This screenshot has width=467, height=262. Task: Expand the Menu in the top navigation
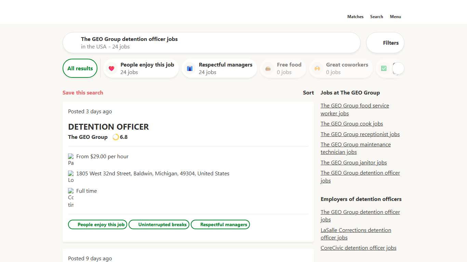395,16
